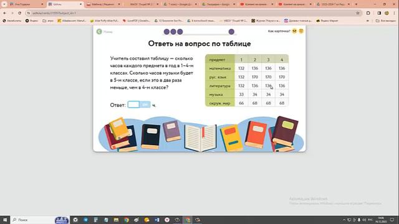This screenshot has height=224, width=399.
Task: Switch to the first browser tab
Action: [26, 4]
